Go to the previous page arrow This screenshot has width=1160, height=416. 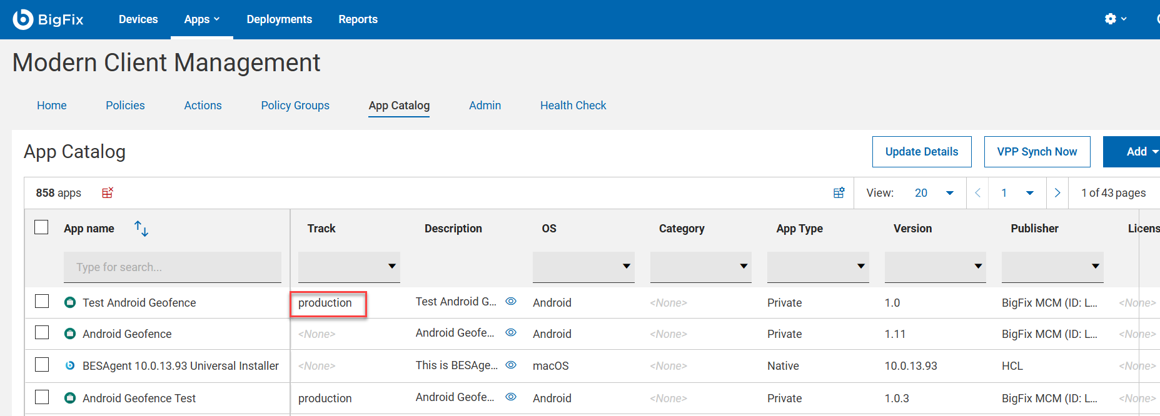(x=977, y=193)
